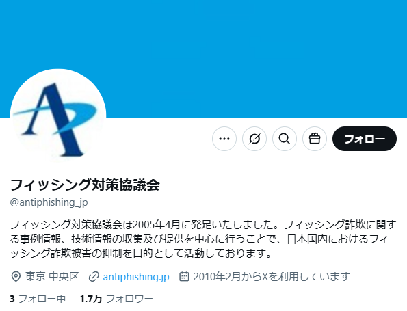The height and width of the screenshot is (311, 407).
Task: Click the bio text starting フィッシング対策協議会は2005年
Action: point(204,239)
